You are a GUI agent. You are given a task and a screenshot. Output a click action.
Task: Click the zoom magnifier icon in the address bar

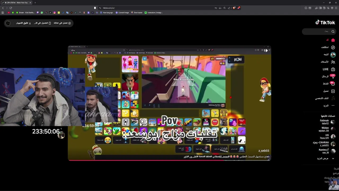[225, 8]
